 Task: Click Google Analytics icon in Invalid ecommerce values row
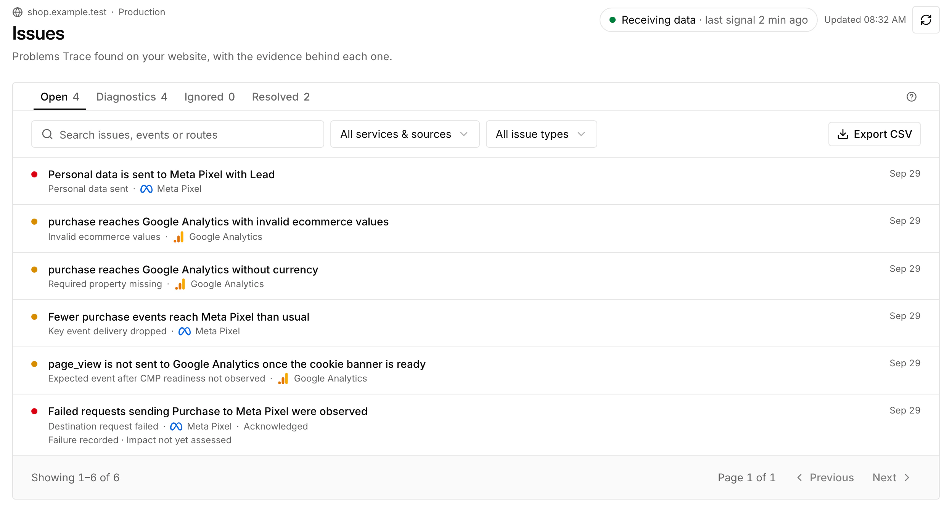coord(178,237)
